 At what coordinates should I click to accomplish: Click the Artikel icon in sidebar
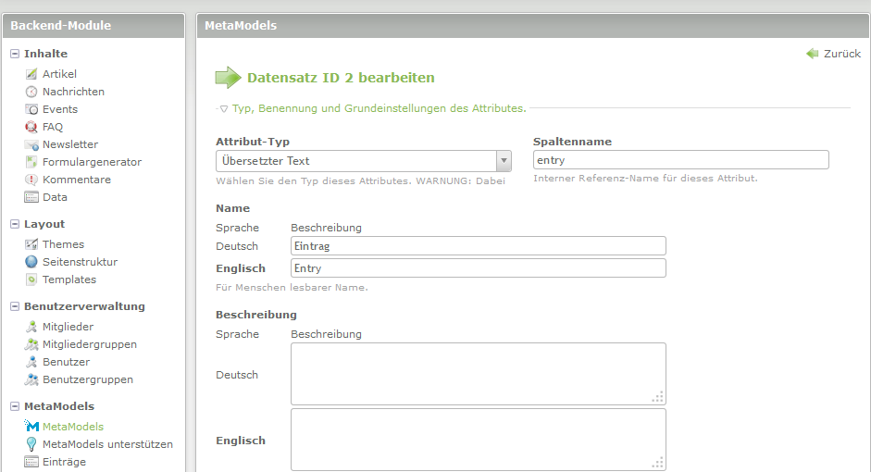point(31,74)
